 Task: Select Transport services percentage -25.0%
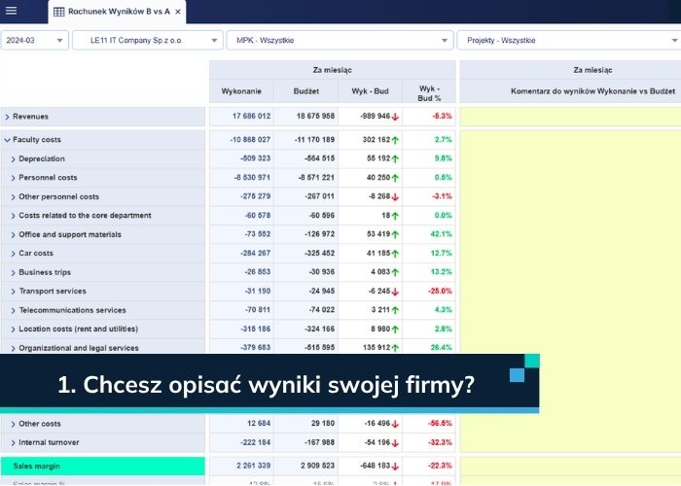click(440, 292)
